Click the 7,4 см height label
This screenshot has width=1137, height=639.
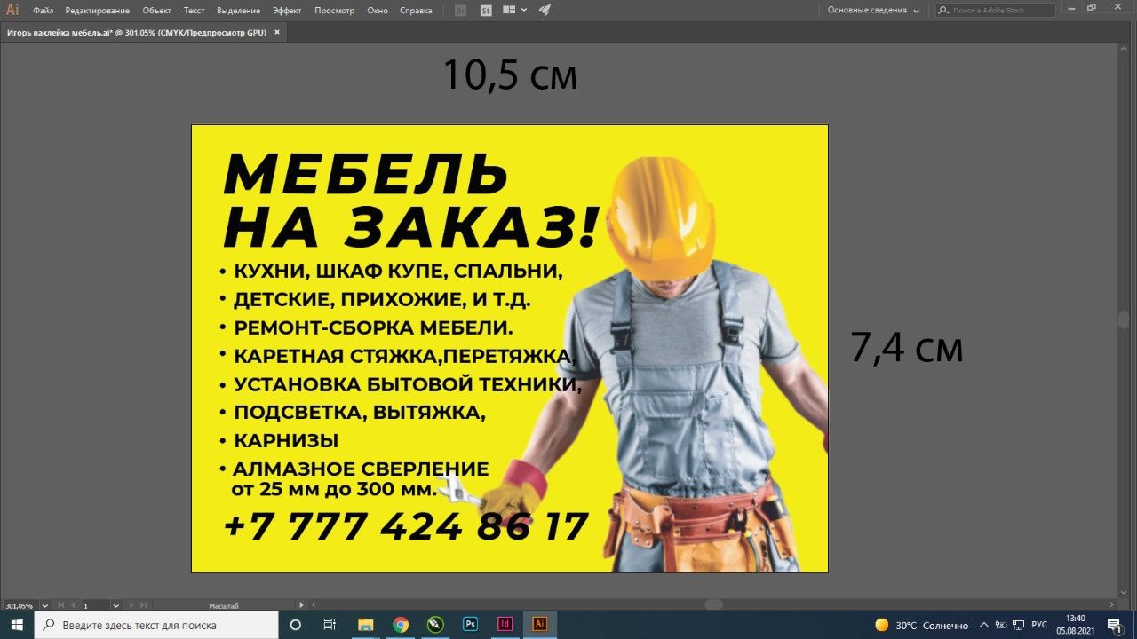[907, 348]
